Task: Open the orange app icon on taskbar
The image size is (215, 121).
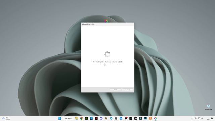Action: click(150, 118)
